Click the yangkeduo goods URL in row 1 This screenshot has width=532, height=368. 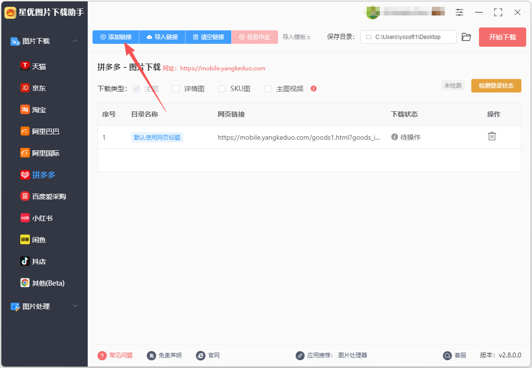coord(299,137)
